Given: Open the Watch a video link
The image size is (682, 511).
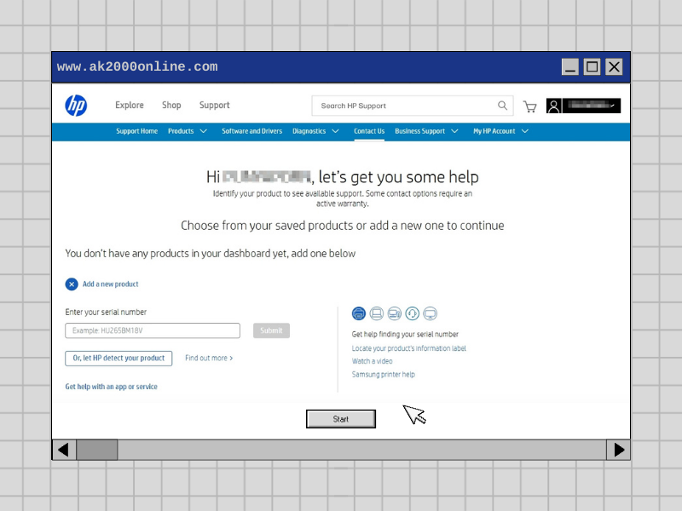Looking at the screenshot, I should [x=373, y=361].
